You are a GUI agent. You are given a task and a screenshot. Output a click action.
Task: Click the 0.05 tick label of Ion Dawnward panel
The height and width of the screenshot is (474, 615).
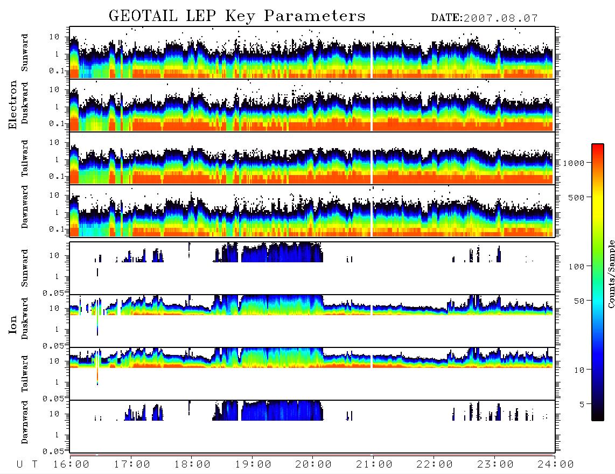click(53, 451)
